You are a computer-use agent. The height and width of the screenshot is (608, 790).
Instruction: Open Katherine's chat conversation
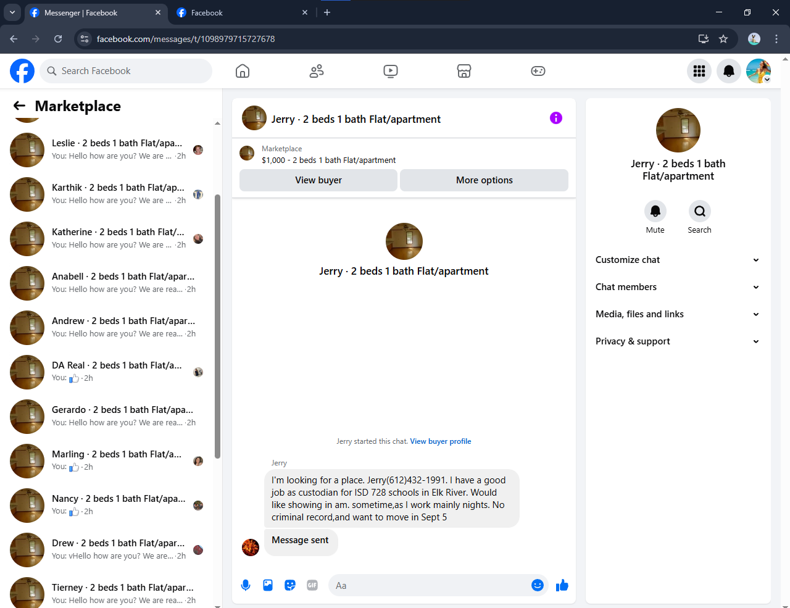coord(107,239)
